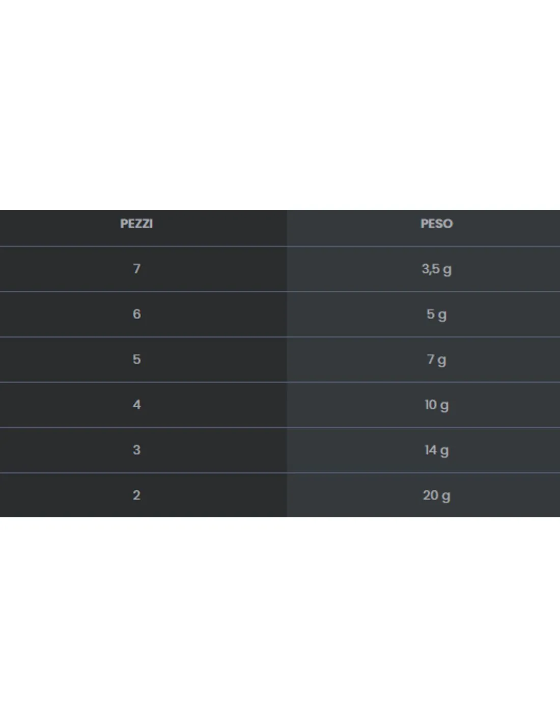Image resolution: width=560 pixels, height=724 pixels.
Task: Click the row containing 6 and 5 g
Action: [280, 314]
